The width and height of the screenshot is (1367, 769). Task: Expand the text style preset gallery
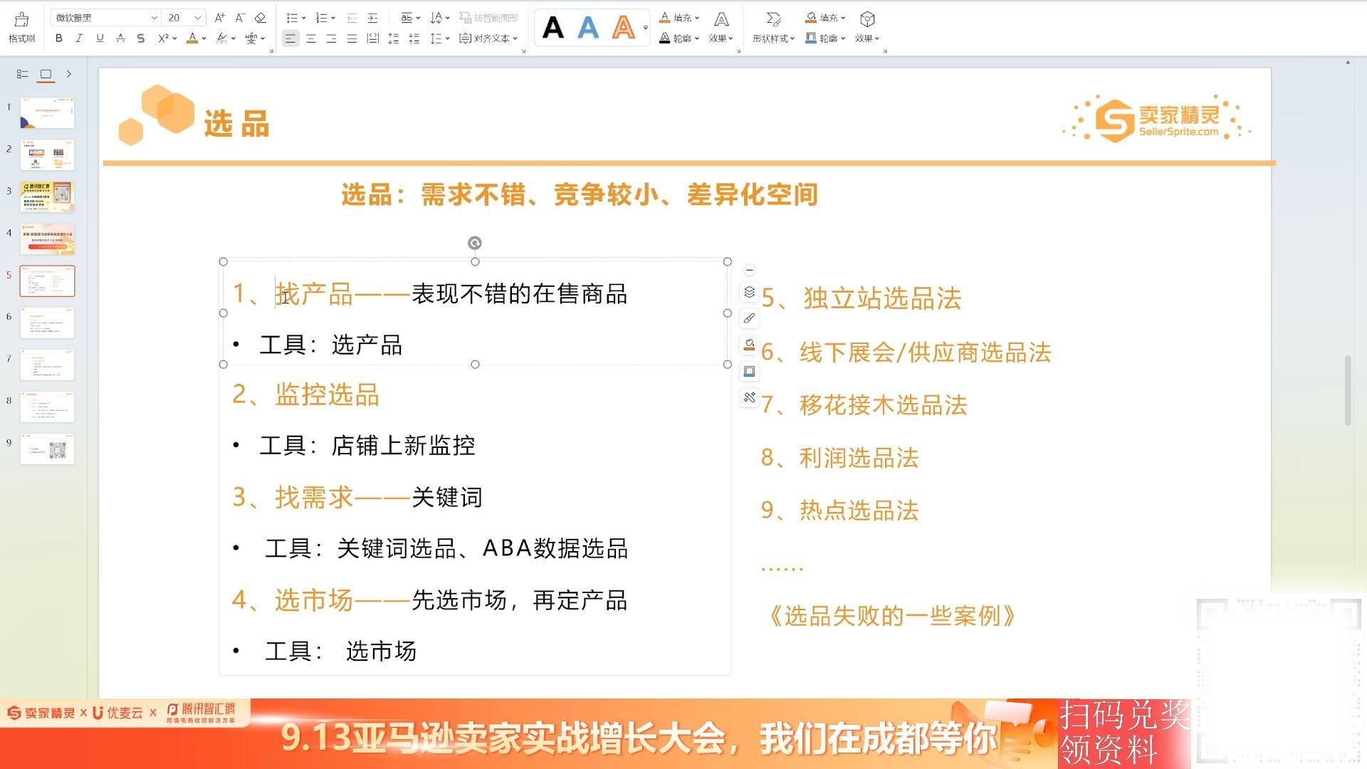coord(646,28)
